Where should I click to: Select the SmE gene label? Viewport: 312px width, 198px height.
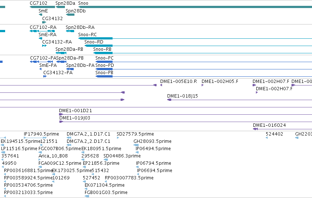43,11
